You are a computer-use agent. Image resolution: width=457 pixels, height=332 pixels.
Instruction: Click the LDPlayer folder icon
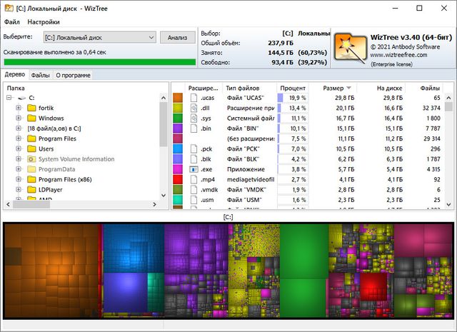31,190
